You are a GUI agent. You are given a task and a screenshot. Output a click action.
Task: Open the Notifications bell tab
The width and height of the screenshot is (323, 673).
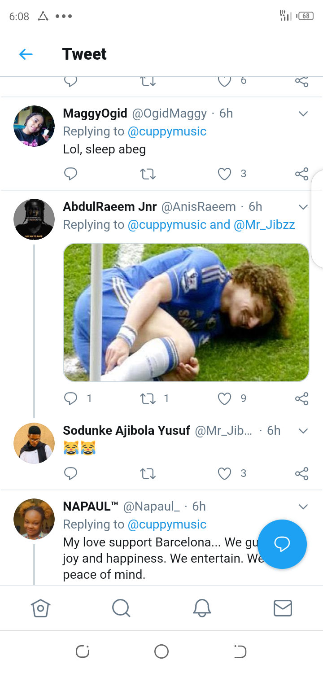tap(202, 608)
